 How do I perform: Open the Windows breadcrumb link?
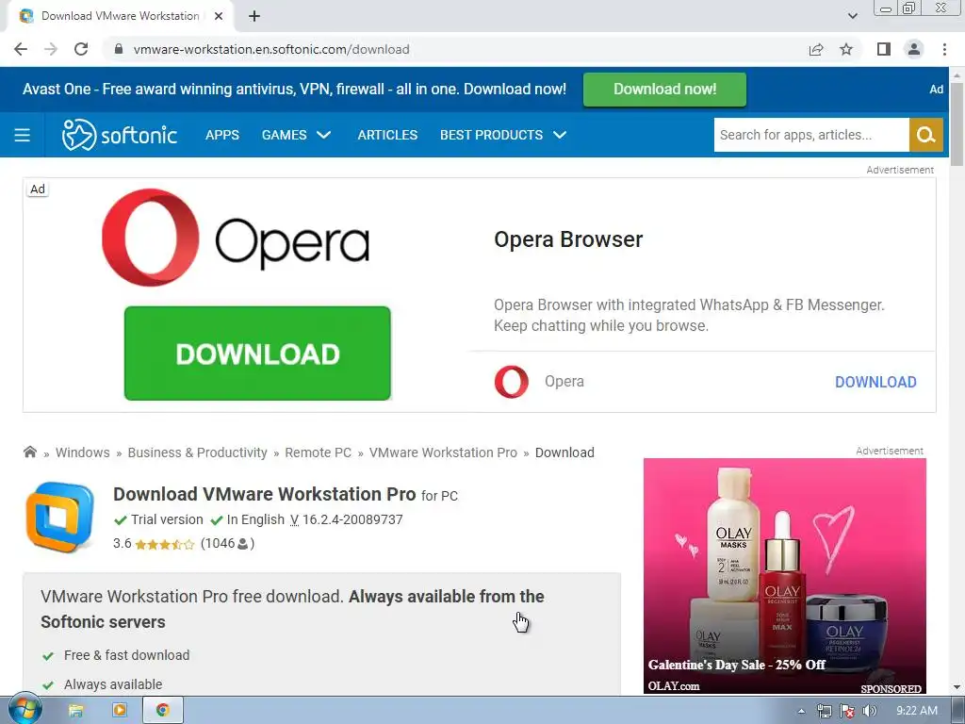point(83,452)
